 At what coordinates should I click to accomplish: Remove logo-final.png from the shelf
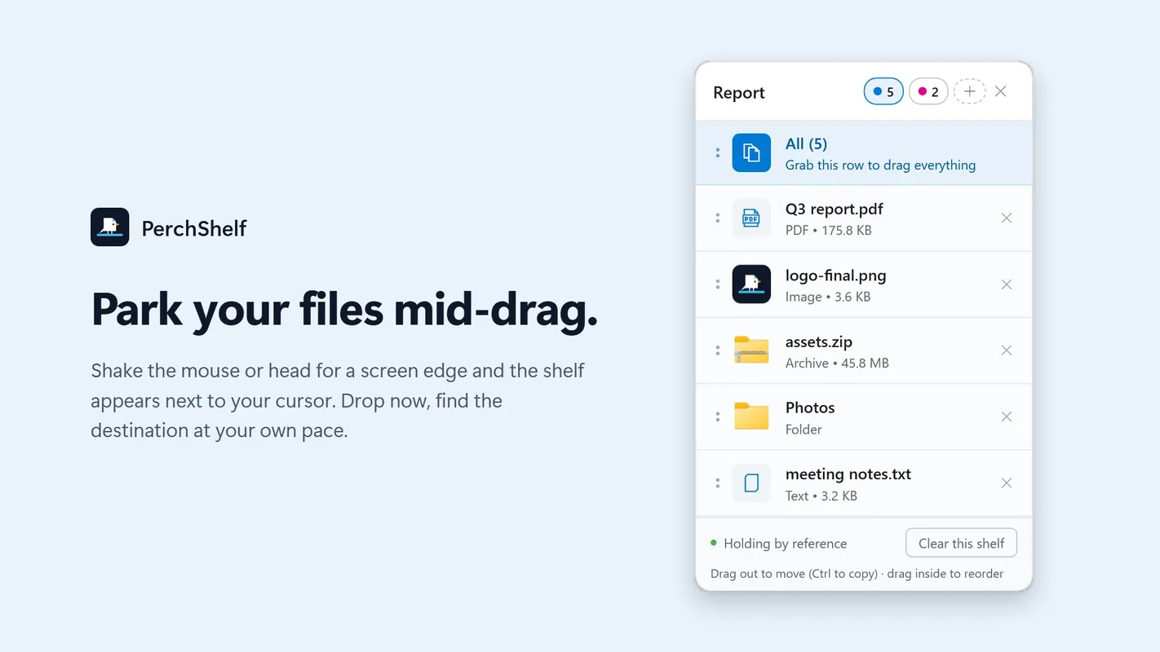pyautogui.click(x=1007, y=284)
